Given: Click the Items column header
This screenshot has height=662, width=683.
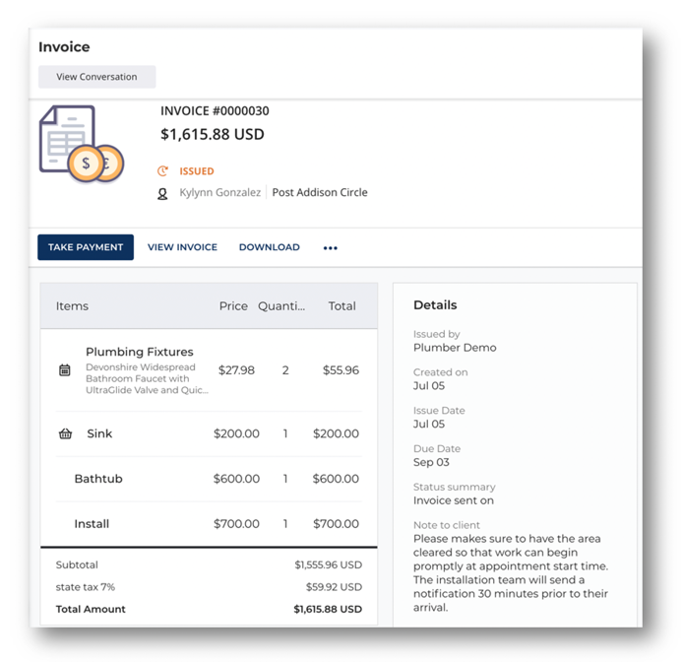Looking at the screenshot, I should click(72, 306).
